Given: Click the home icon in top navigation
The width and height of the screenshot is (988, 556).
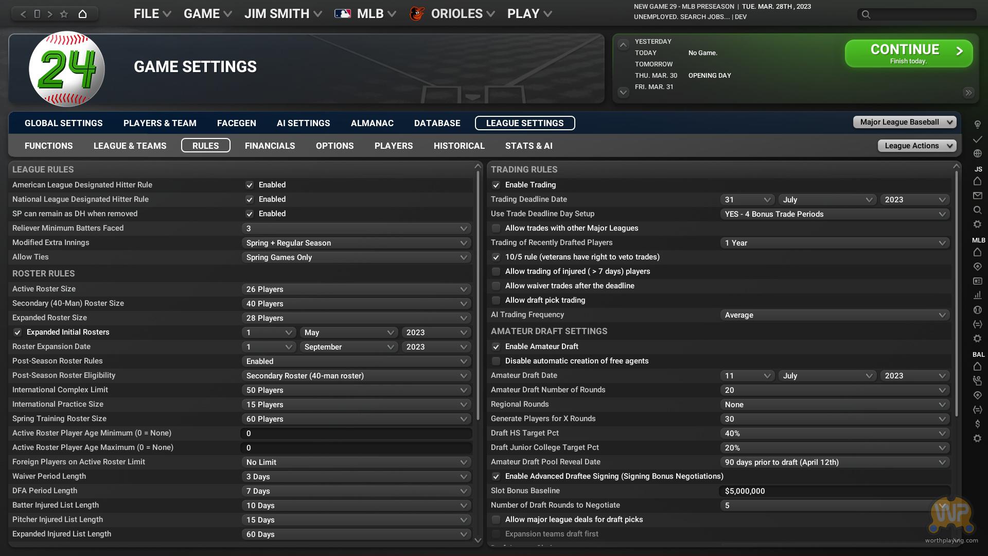Looking at the screenshot, I should [x=82, y=14].
